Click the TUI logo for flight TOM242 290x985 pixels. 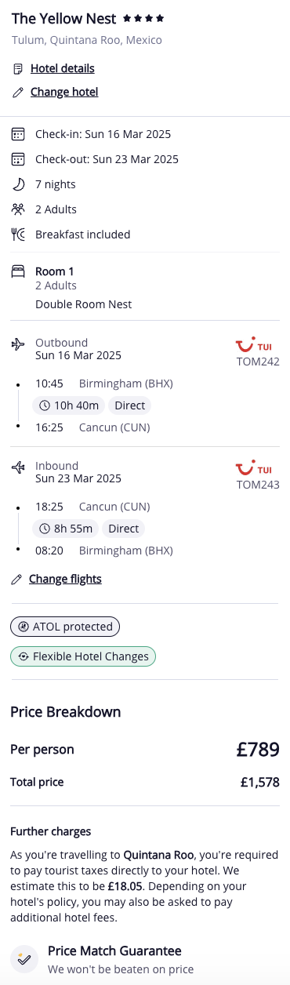point(258,345)
